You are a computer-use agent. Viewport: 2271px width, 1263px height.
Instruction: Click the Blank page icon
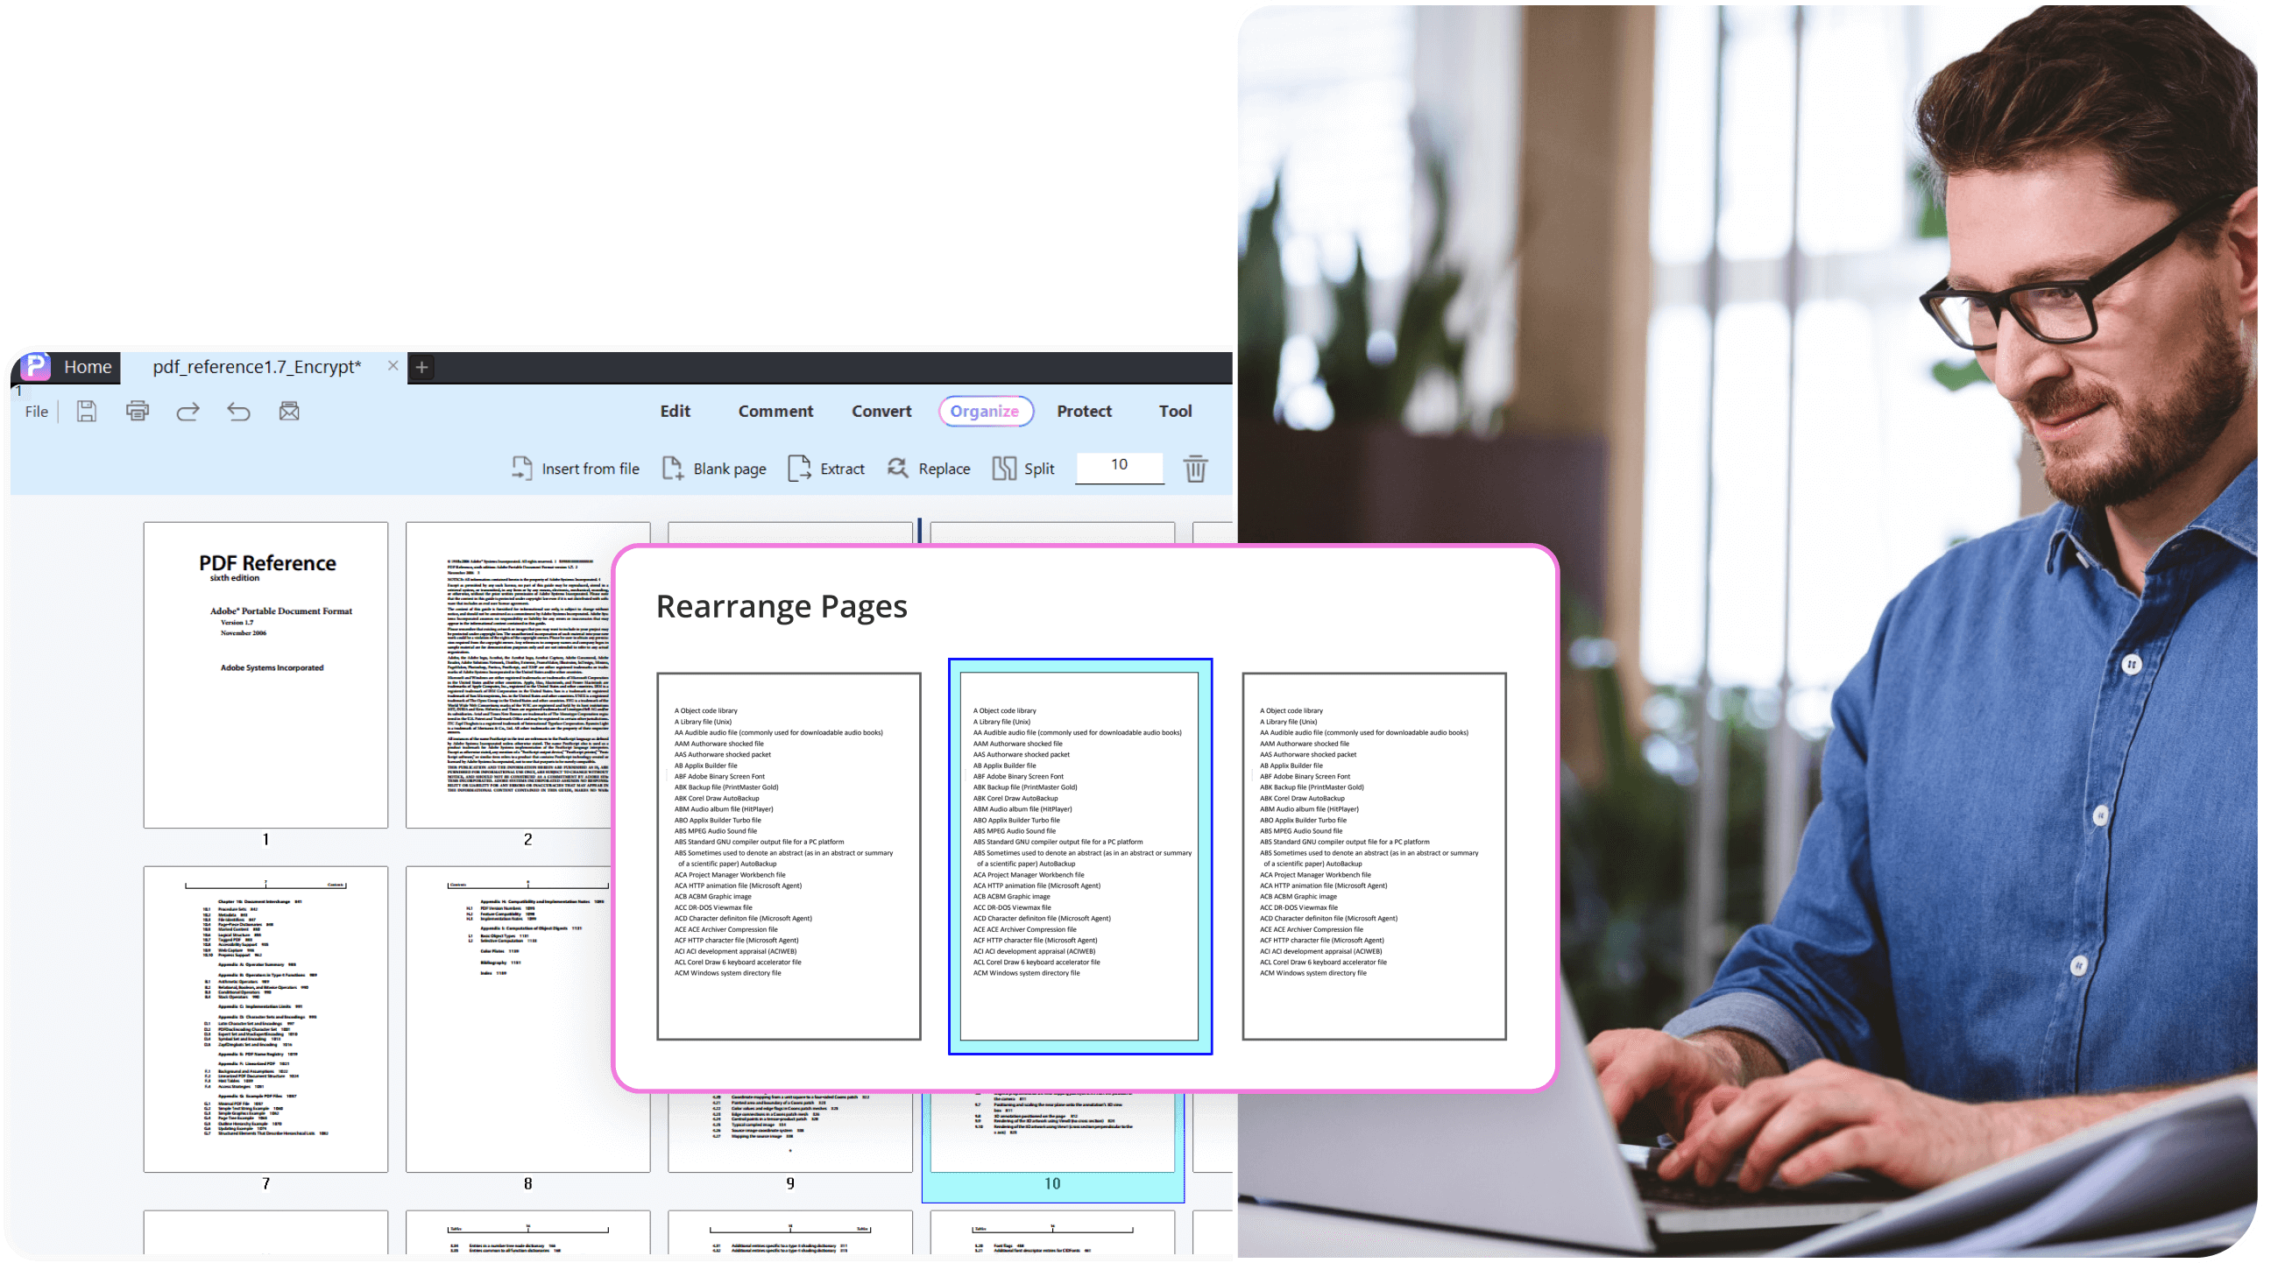[x=673, y=468]
